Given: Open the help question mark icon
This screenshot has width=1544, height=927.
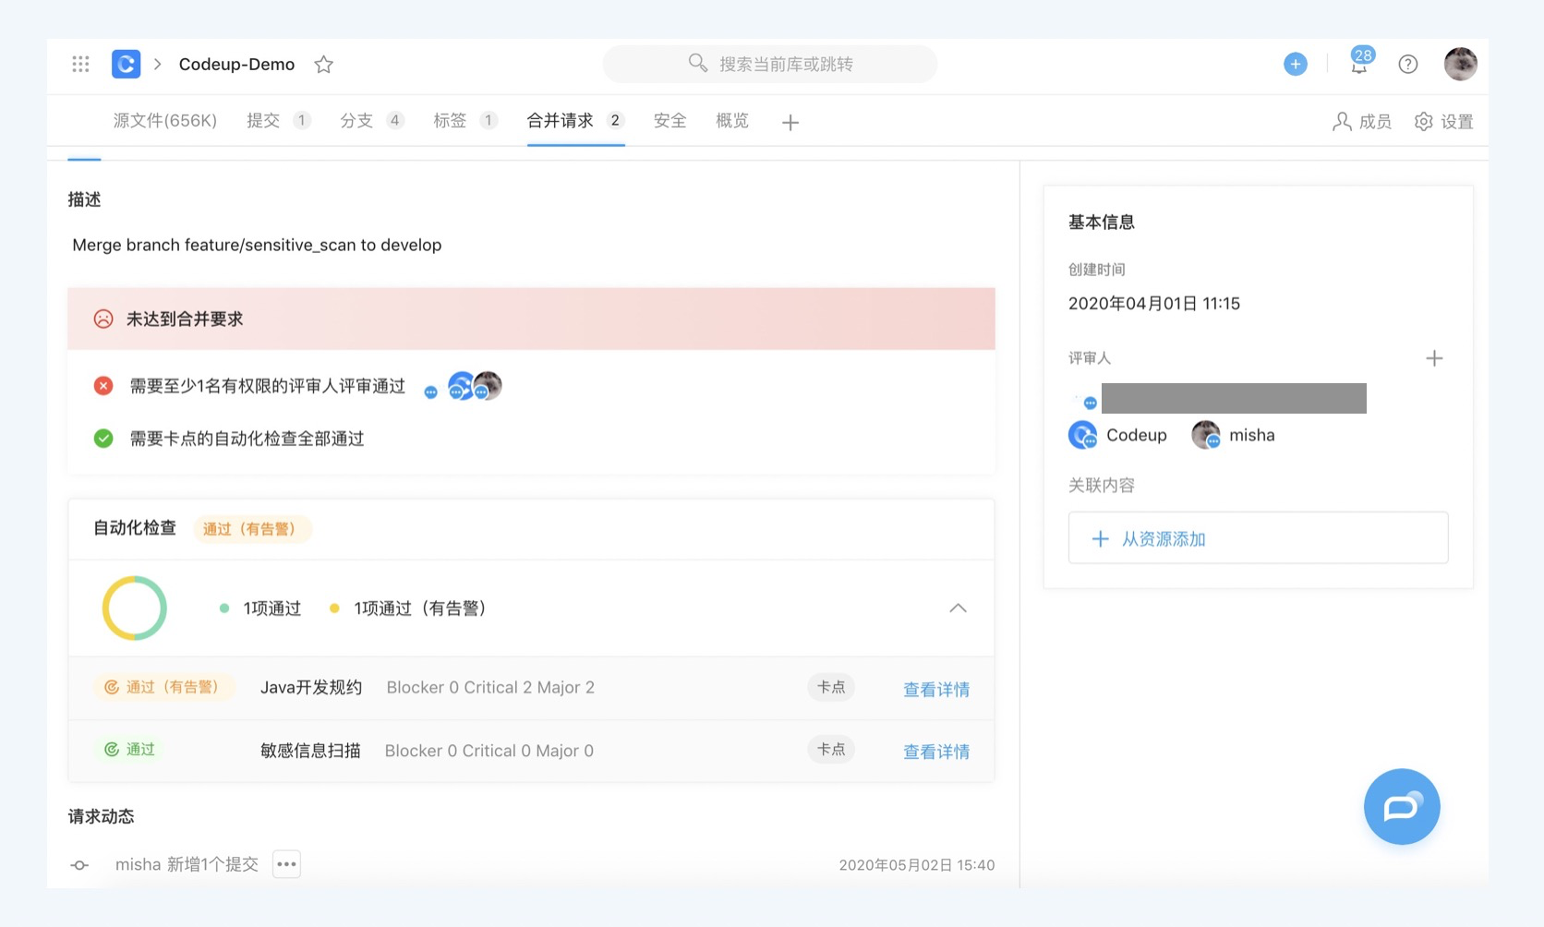Looking at the screenshot, I should coord(1407,64).
